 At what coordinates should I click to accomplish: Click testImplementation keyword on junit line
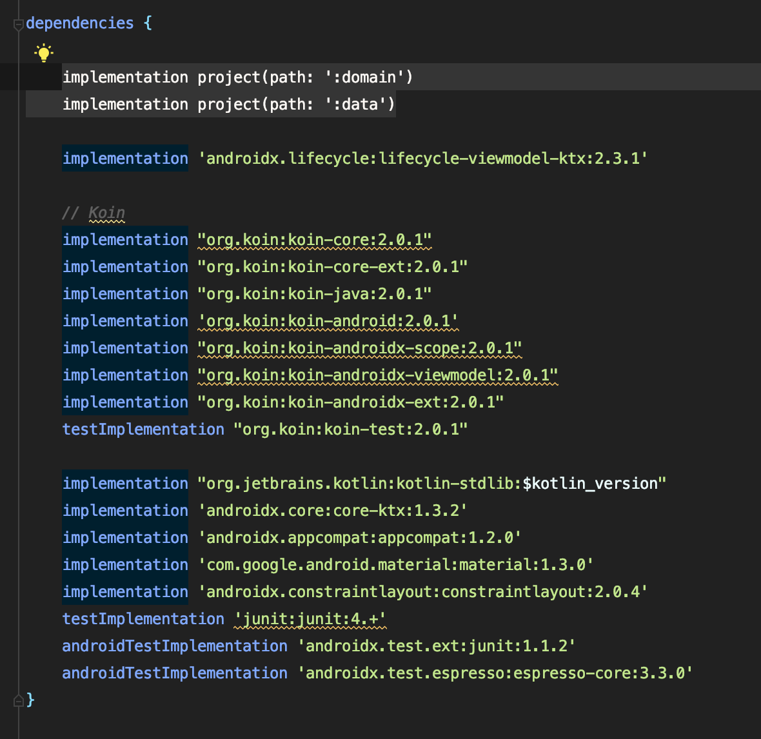(x=143, y=619)
